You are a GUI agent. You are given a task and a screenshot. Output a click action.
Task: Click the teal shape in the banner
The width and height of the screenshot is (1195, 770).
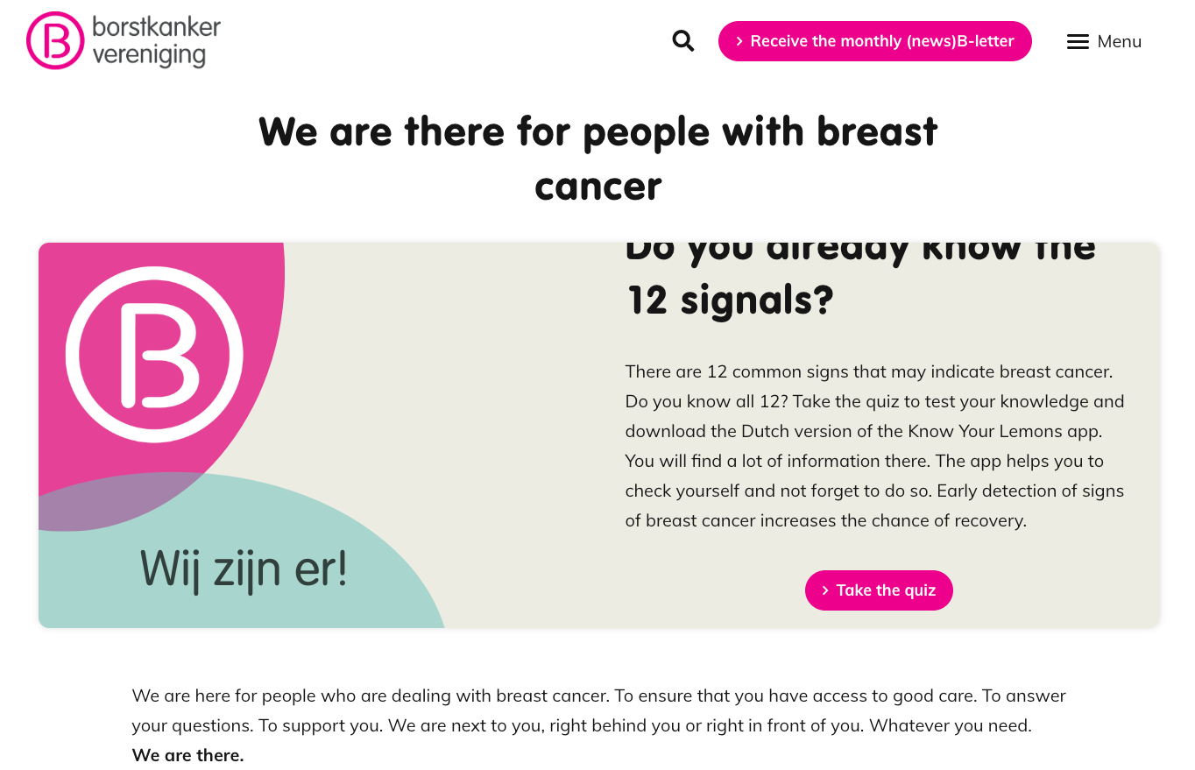click(x=350, y=543)
